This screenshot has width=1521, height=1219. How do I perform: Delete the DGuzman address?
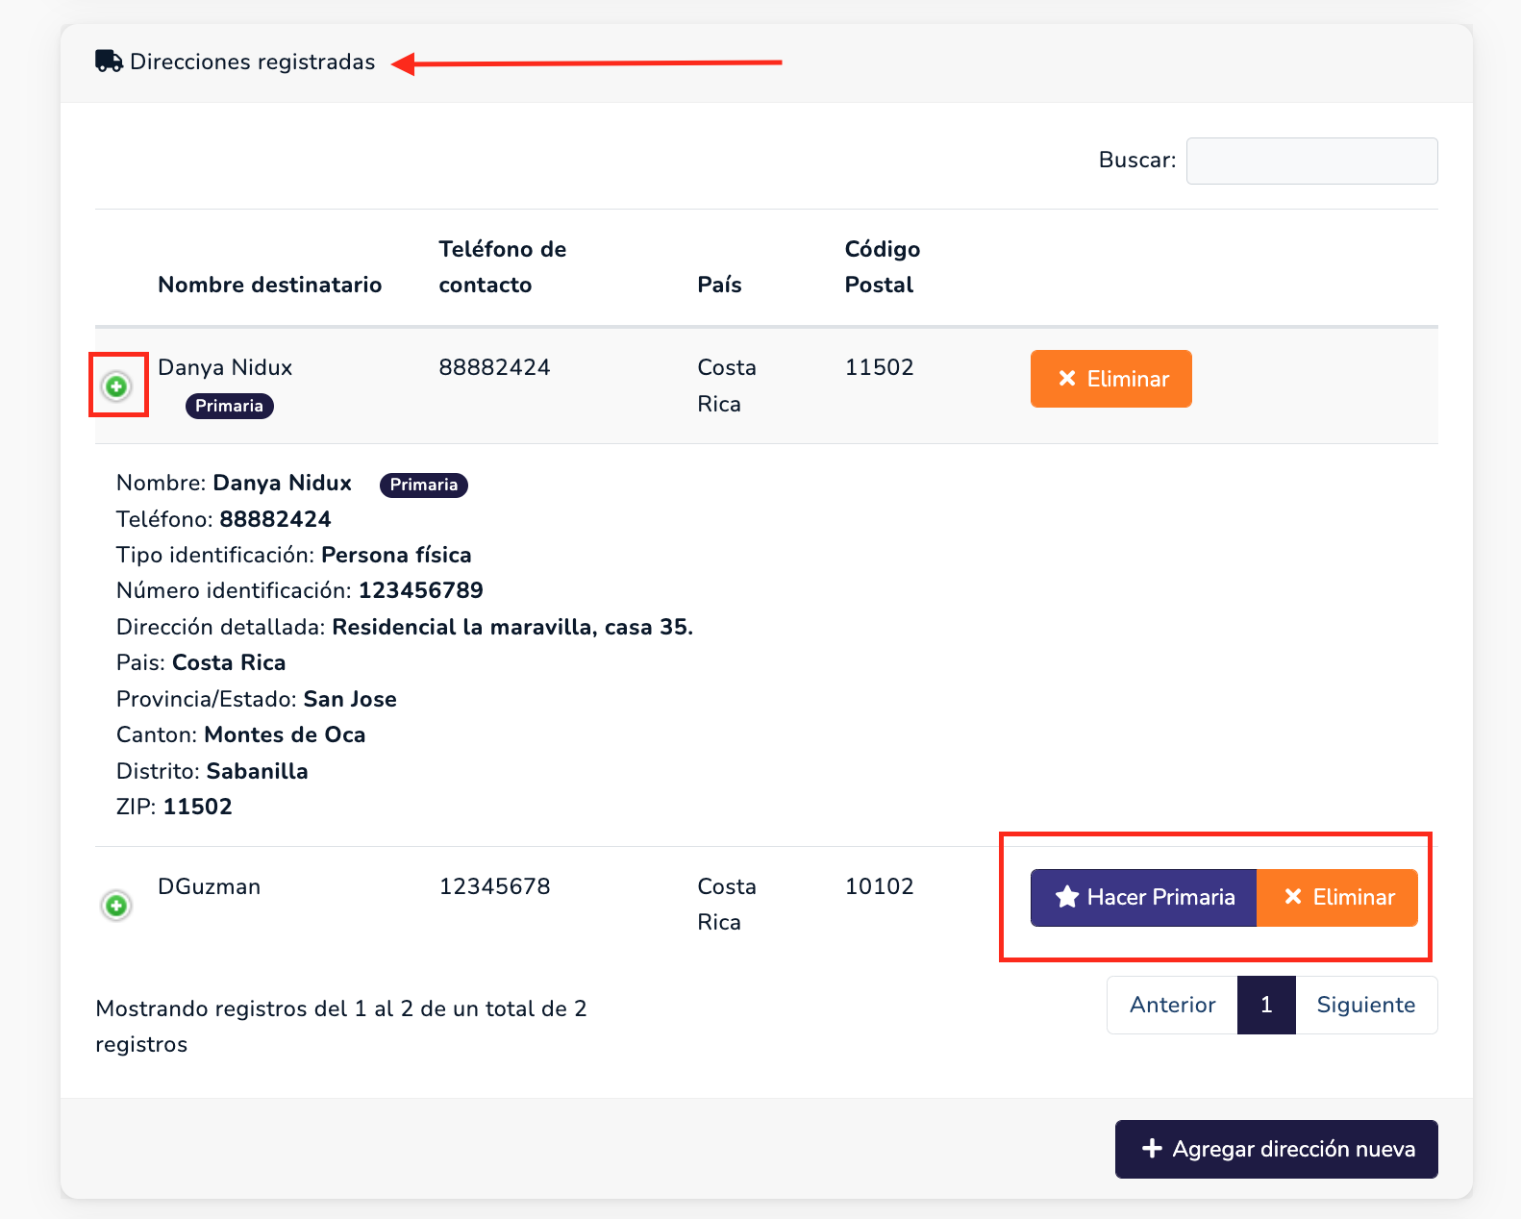(1337, 898)
